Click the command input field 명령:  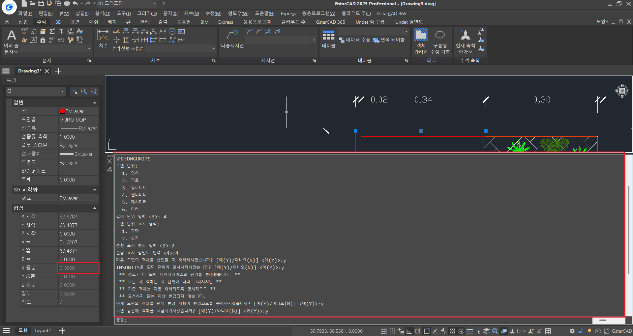coord(353,320)
